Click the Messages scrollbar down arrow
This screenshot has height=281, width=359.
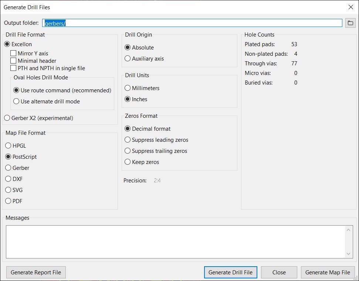pos(349,254)
